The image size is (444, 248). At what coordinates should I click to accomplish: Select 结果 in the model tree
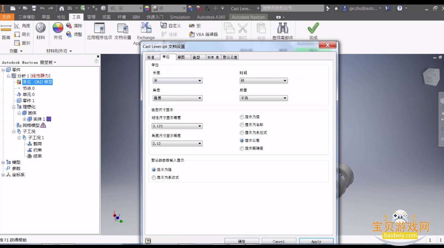(37, 156)
